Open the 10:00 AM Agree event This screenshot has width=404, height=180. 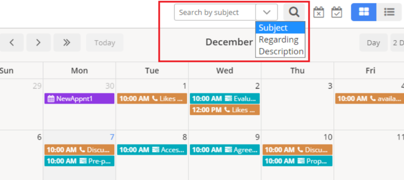(224, 150)
